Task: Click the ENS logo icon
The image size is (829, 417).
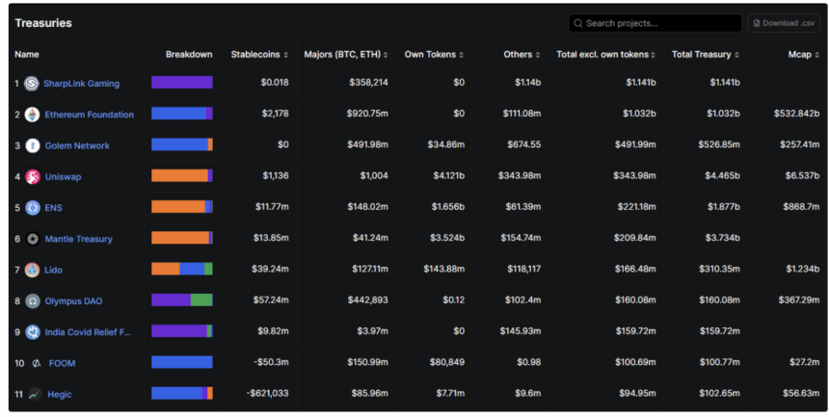Action: pyautogui.click(x=33, y=208)
